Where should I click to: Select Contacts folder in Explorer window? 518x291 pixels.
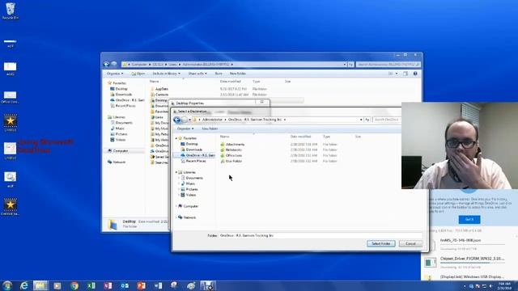(x=162, y=95)
